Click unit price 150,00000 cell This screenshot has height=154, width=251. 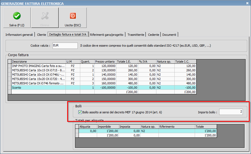[105, 79]
